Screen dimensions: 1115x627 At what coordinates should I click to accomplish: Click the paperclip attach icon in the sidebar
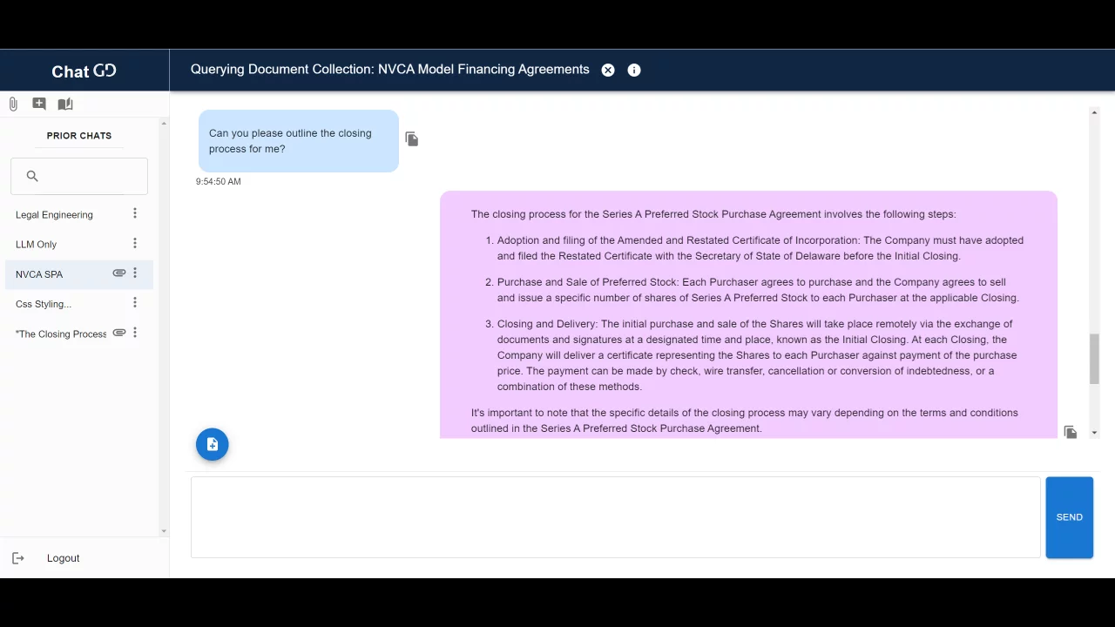(13, 104)
